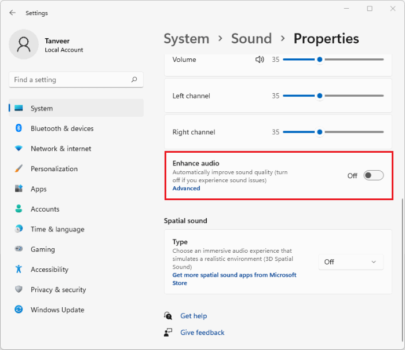Maximize the Settings window
The image size is (405, 350).
tap(370, 9)
